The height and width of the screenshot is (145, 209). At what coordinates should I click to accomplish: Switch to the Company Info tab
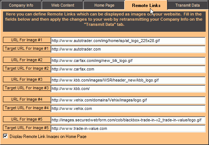[21, 5]
